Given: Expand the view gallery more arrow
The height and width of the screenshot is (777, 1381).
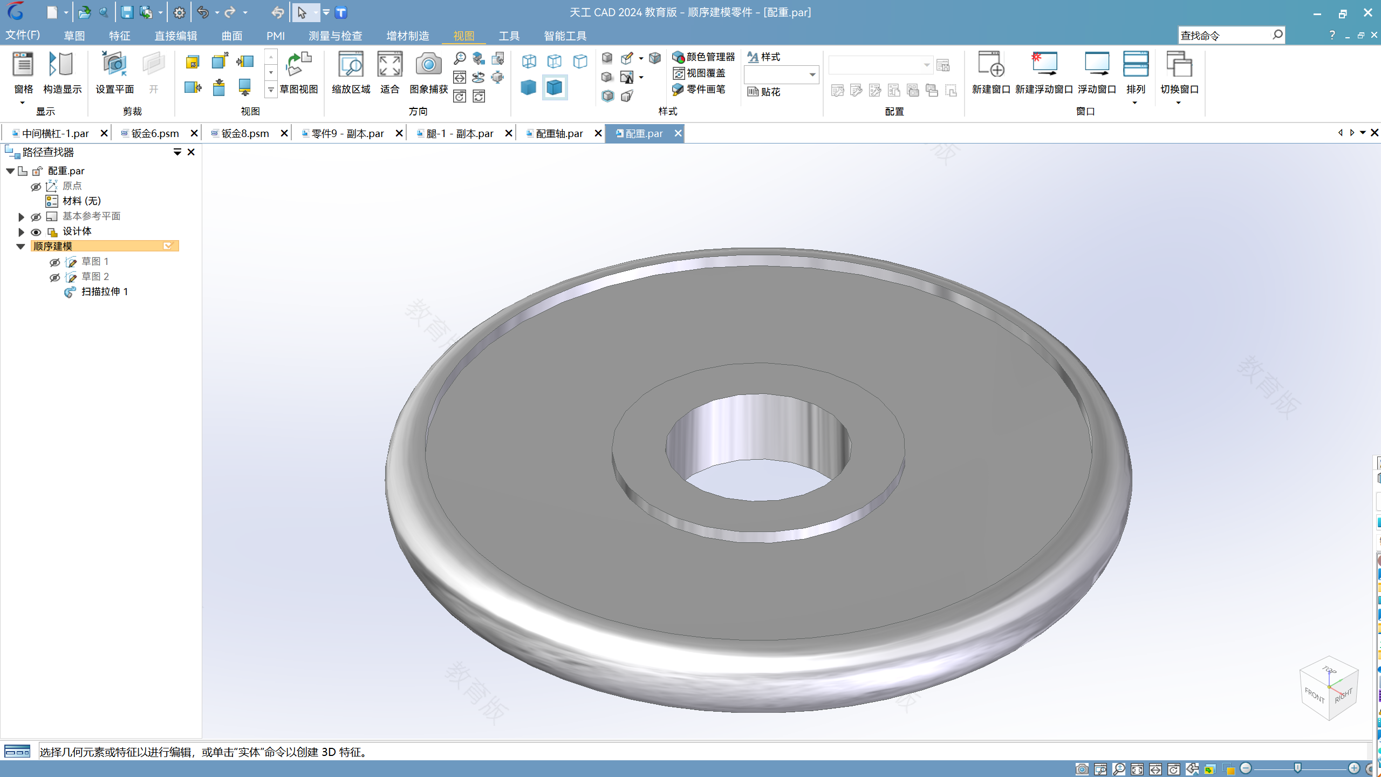Looking at the screenshot, I should pos(271,90).
